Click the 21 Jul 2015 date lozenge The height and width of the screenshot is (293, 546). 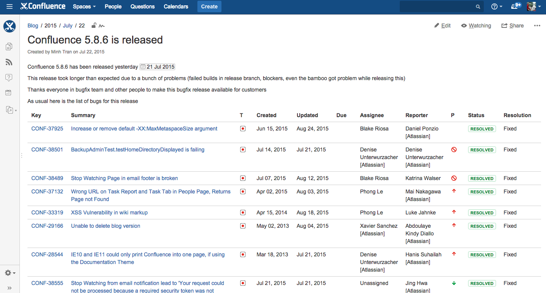[x=157, y=67]
